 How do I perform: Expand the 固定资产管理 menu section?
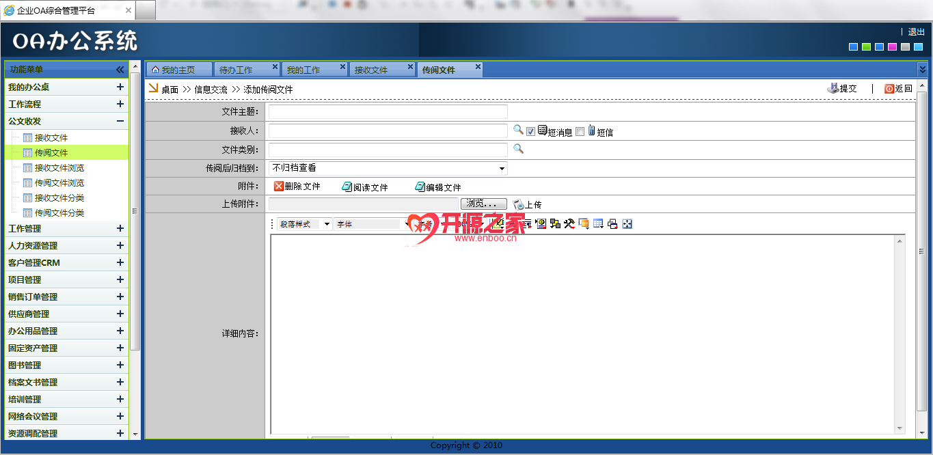coord(120,348)
